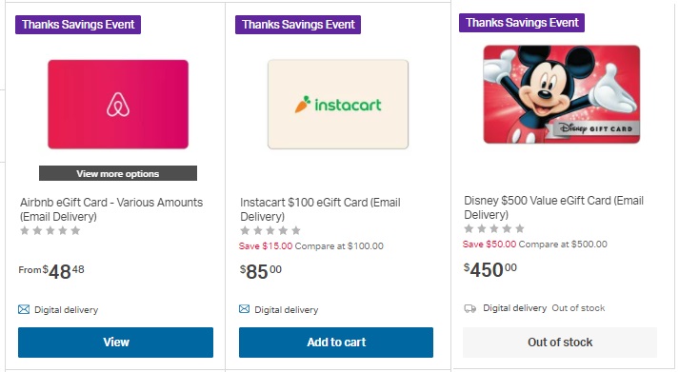This screenshot has height=372, width=679.
Task: Open the Instacart $100 eGift Card title link
Action: tap(320, 209)
